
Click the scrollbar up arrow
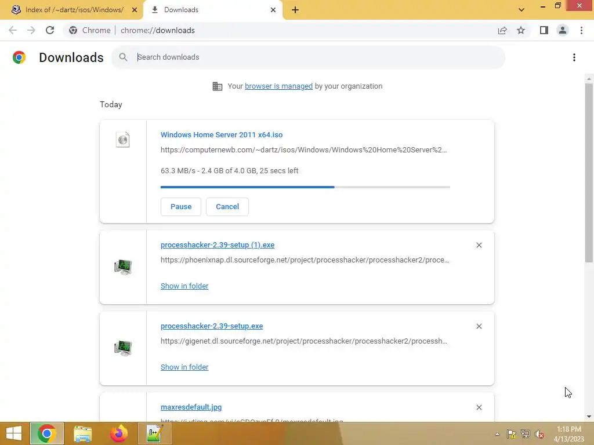coord(589,79)
